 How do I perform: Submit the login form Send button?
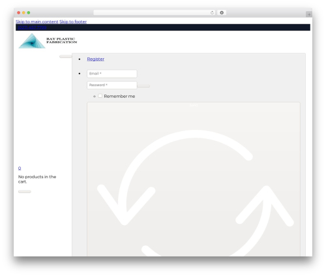coord(194,179)
